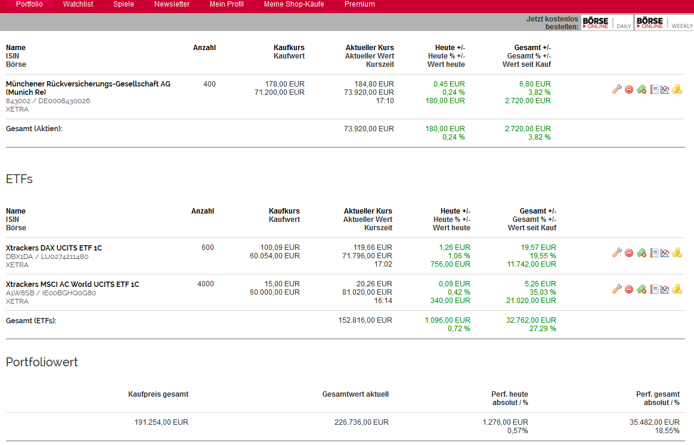694x445 pixels.
Task: Click the quantity 4000 for MSCI AC World
Action: click(x=205, y=284)
